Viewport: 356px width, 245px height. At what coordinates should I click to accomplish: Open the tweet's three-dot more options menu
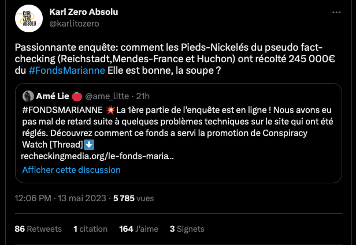(337, 12)
